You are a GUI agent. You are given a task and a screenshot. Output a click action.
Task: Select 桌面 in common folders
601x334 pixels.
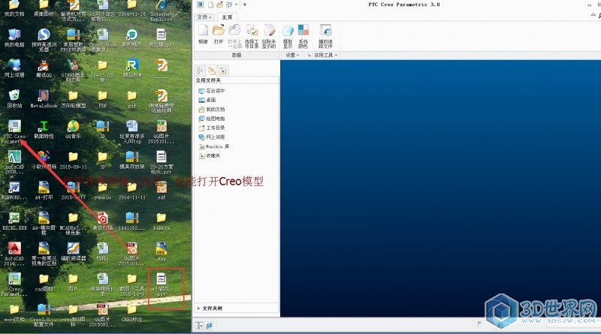(207, 100)
